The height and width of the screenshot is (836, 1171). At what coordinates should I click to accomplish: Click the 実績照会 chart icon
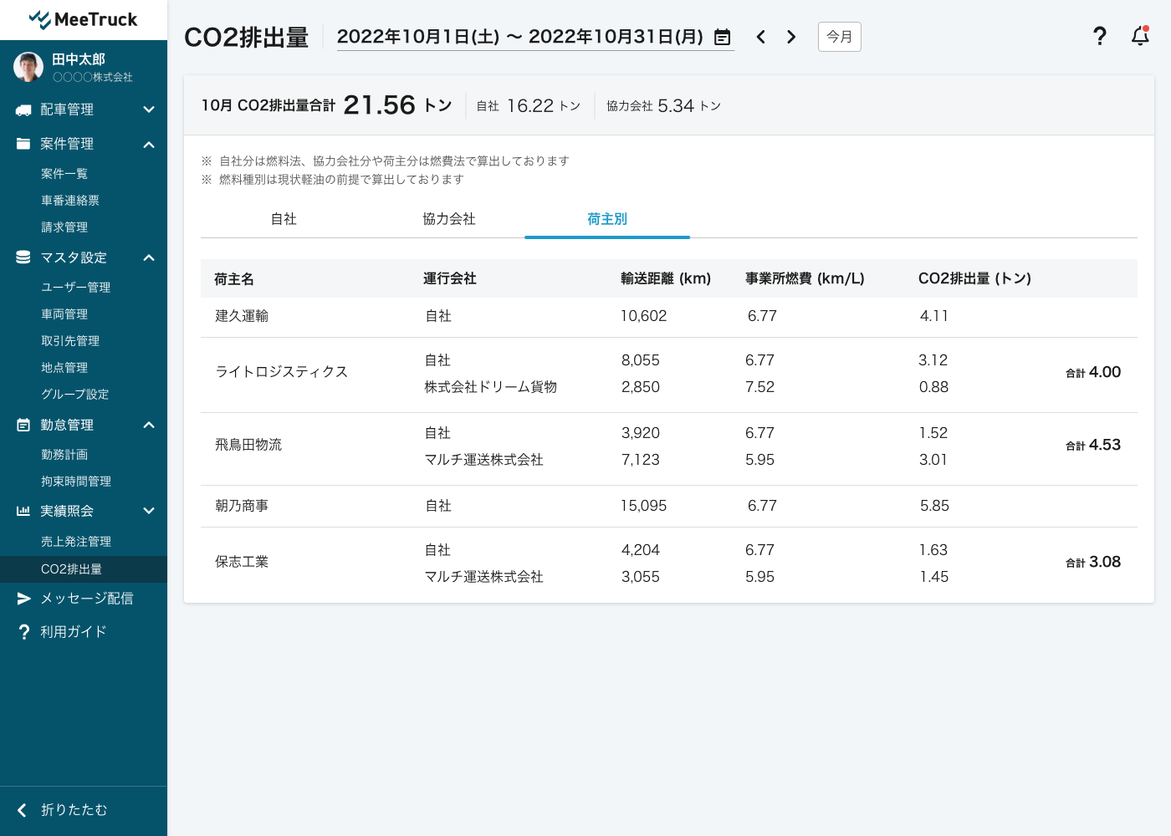click(23, 511)
